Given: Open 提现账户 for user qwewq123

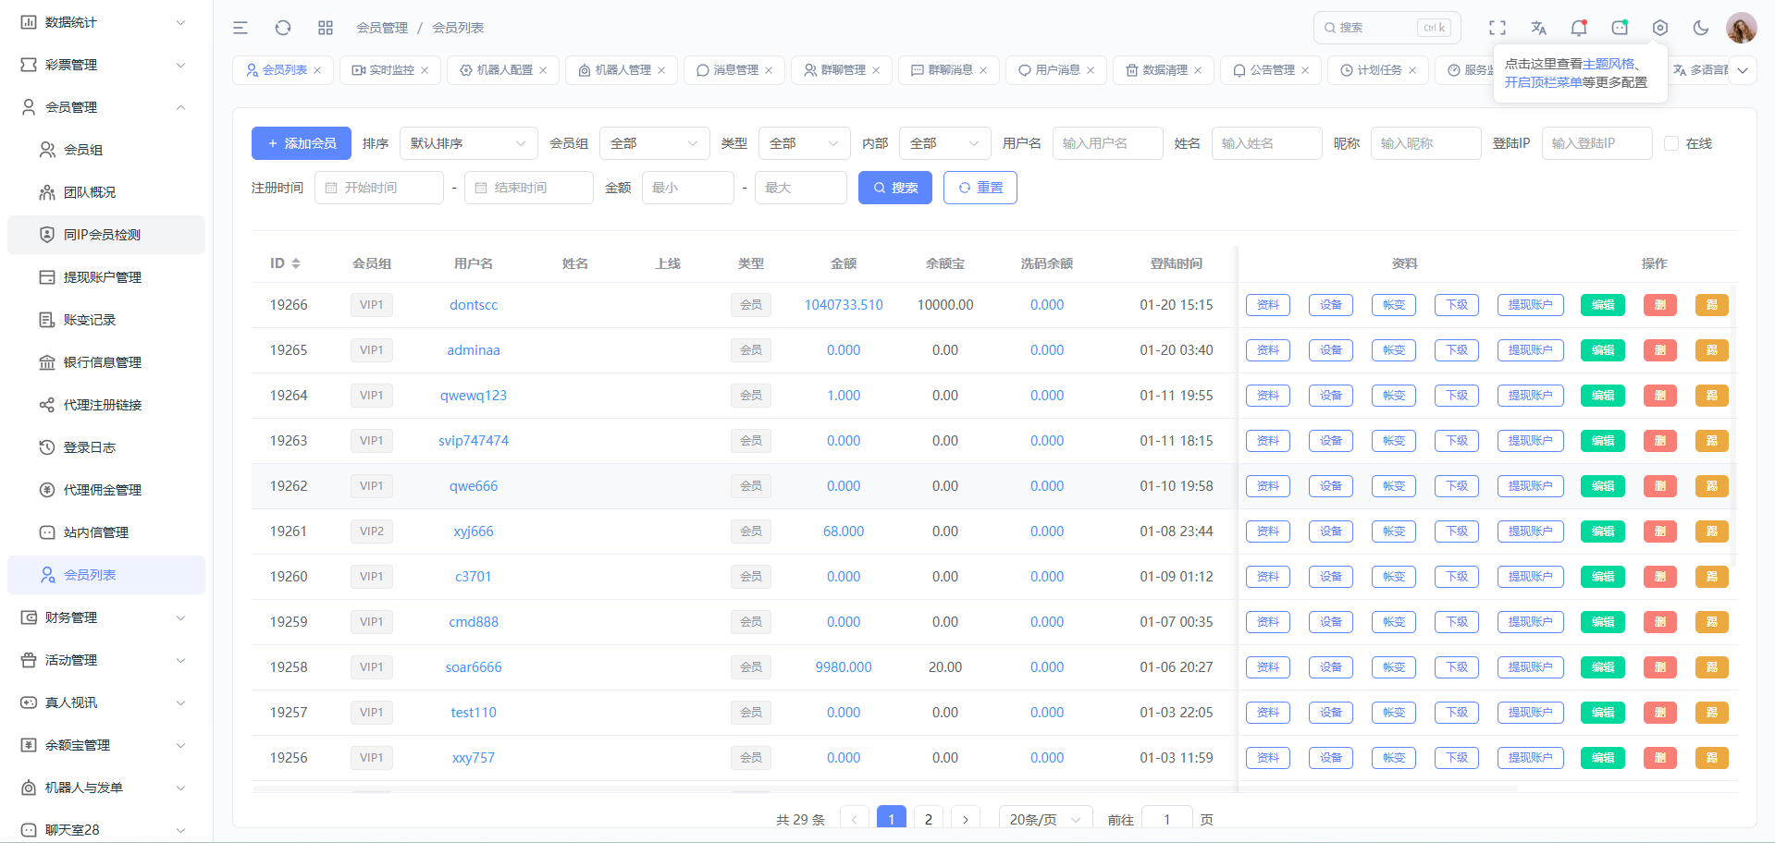Looking at the screenshot, I should tap(1531, 396).
